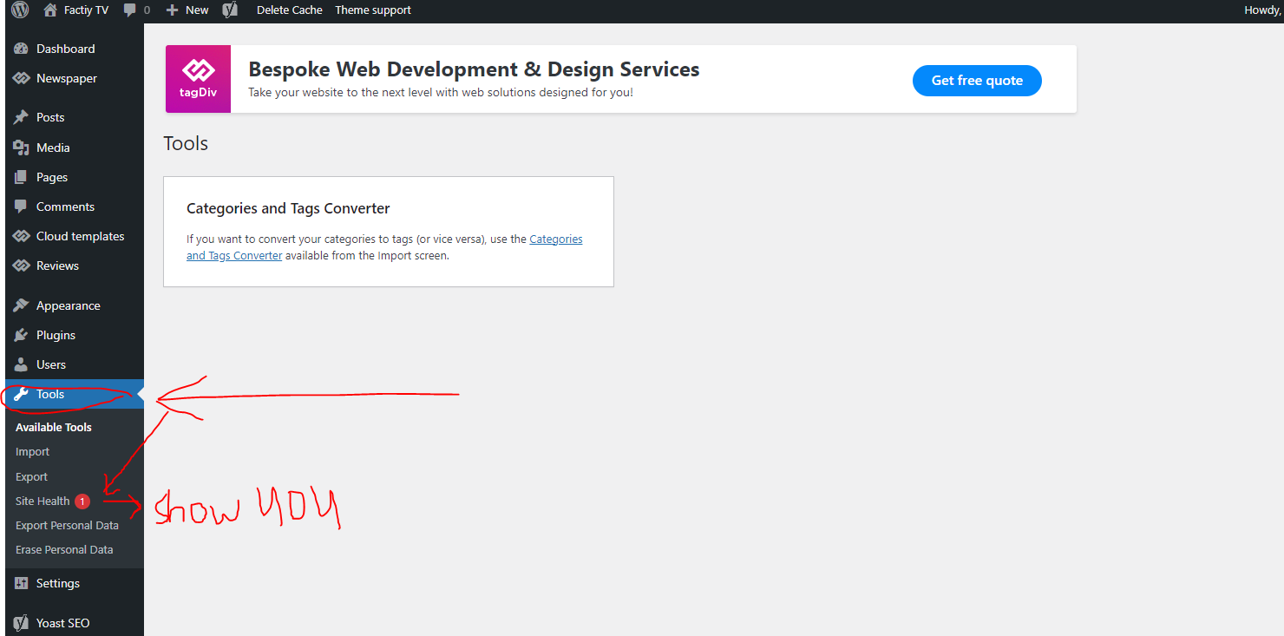This screenshot has width=1284, height=636.
Task: Click the Dashboard gauge icon
Action: point(22,49)
